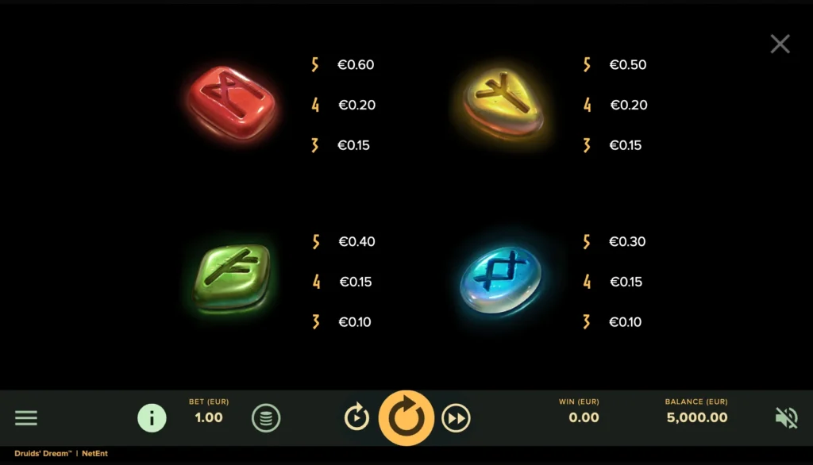Select the blue rune stone symbol

pyautogui.click(x=501, y=280)
